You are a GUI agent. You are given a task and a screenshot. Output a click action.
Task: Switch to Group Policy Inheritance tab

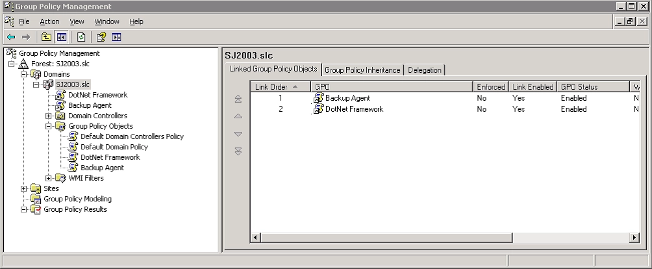[362, 70]
